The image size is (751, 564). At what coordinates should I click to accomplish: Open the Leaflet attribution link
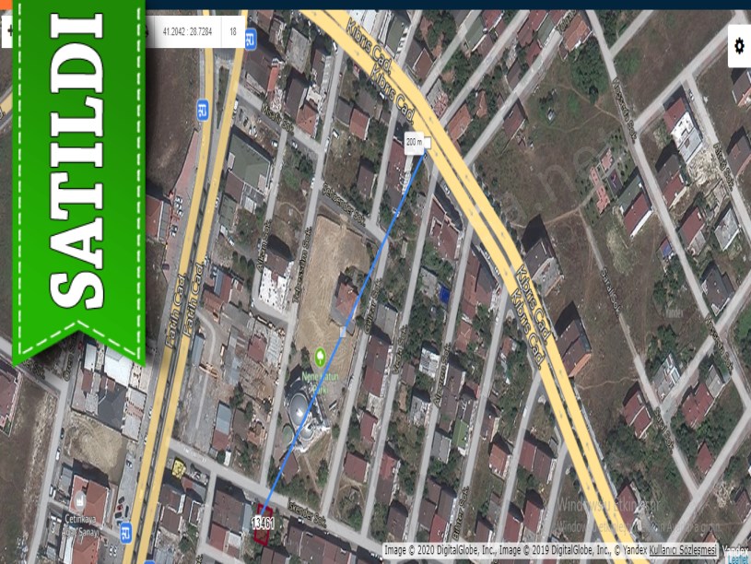738,559
